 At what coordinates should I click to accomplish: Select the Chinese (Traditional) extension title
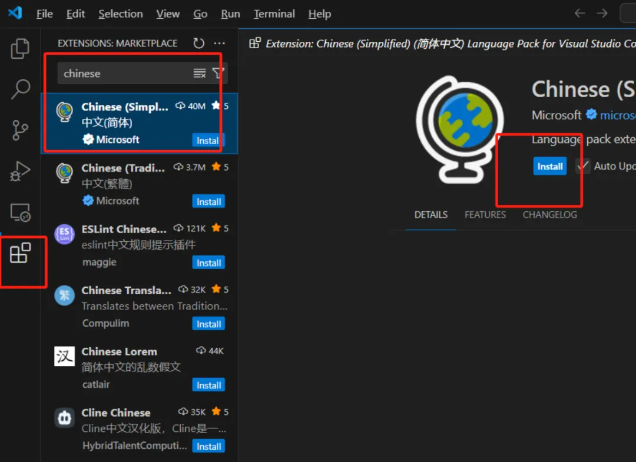[123, 168]
